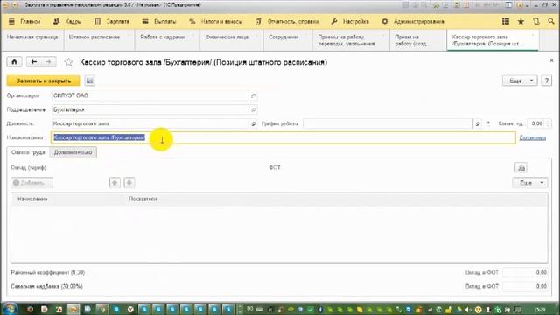Click Записать и закрыть button
The width and height of the screenshot is (560, 315).
[x=44, y=80]
